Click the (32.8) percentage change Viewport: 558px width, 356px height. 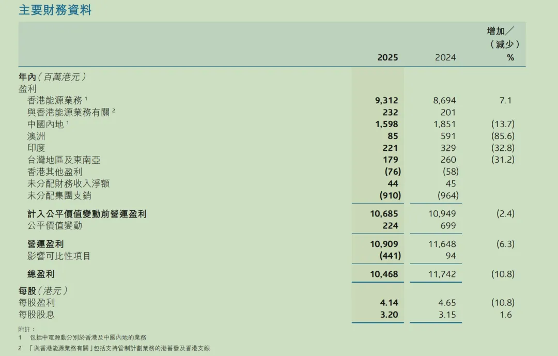(503, 148)
